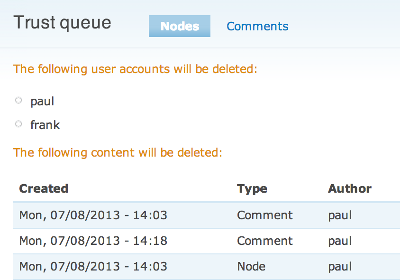Sort the table by the Author column

click(x=349, y=188)
